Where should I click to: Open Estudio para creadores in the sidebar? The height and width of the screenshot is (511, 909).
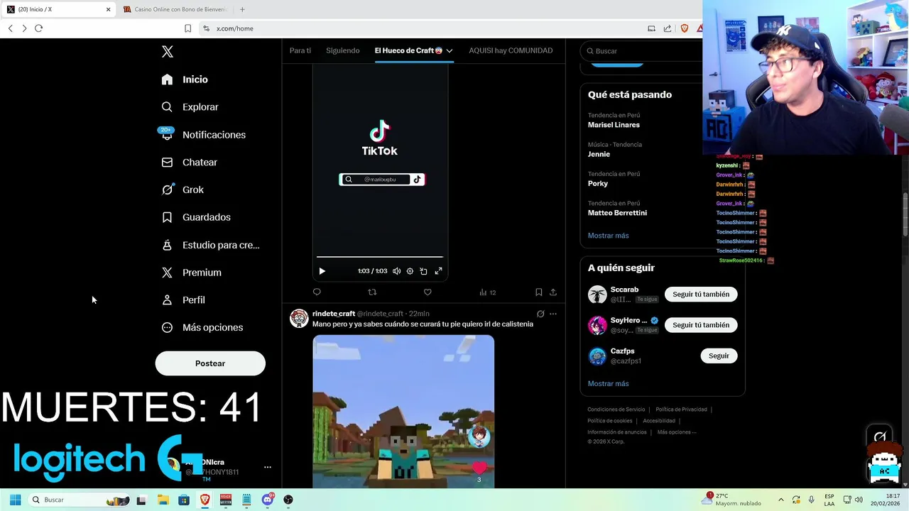point(210,245)
